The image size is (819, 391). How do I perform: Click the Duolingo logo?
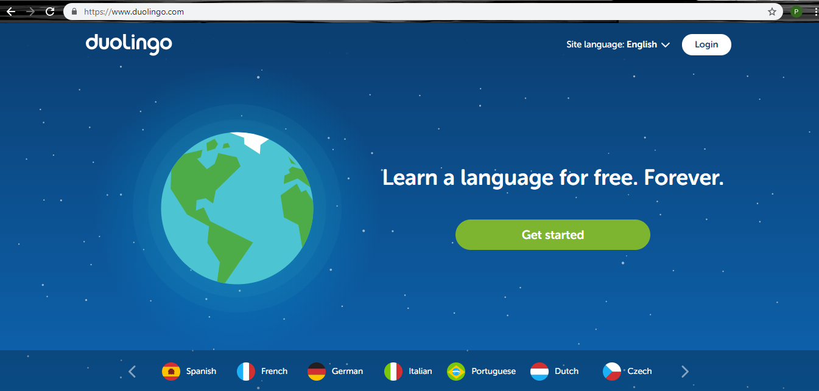tap(128, 44)
